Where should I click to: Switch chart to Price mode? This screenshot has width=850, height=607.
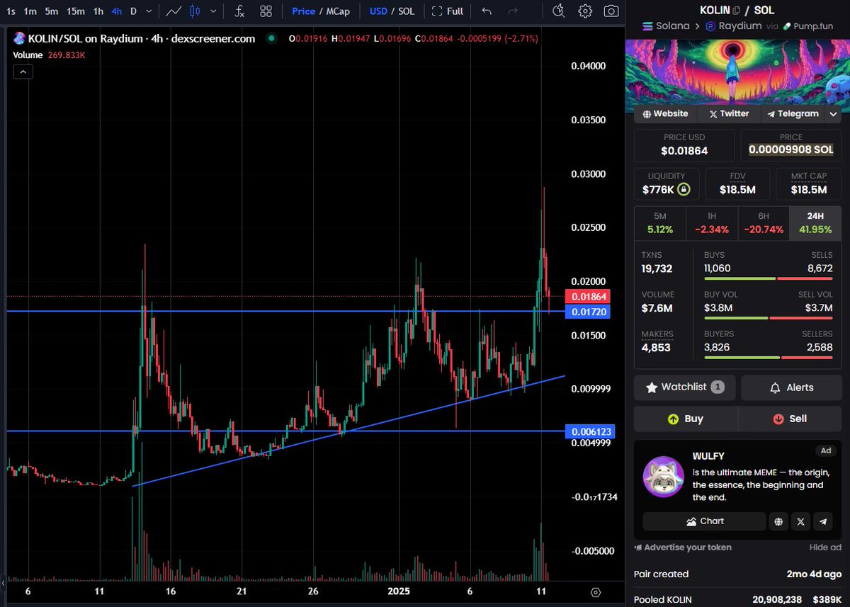coord(304,11)
